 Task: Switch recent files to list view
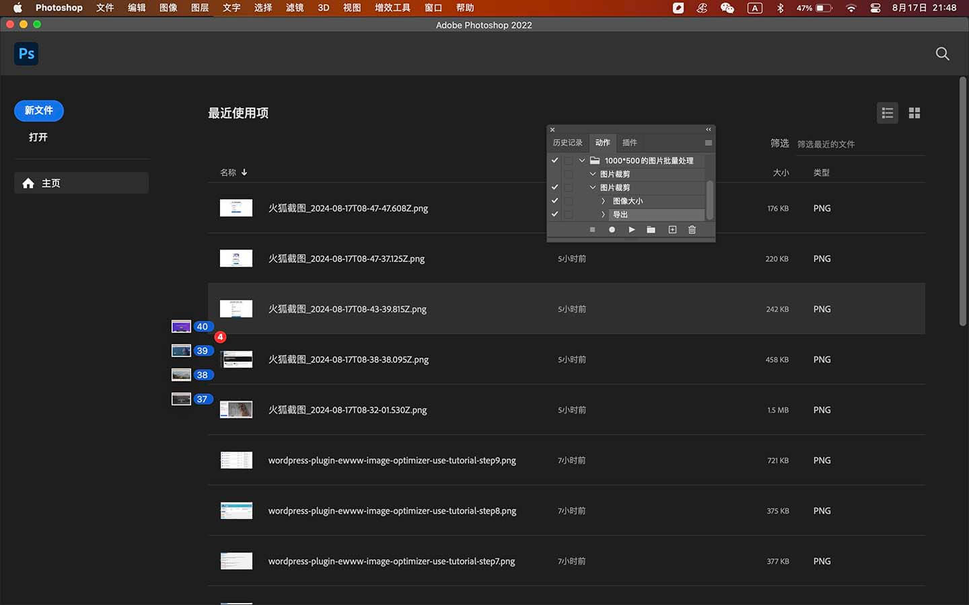coord(888,113)
